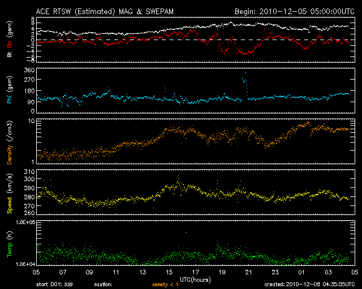Click the "260" tick on the Speed axis
The height and width of the screenshot is (289, 362).
[x=29, y=213]
